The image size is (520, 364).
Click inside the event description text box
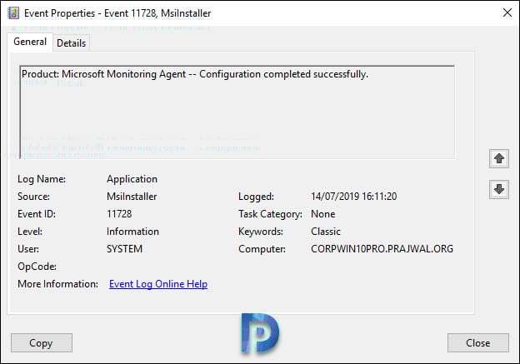click(237, 112)
